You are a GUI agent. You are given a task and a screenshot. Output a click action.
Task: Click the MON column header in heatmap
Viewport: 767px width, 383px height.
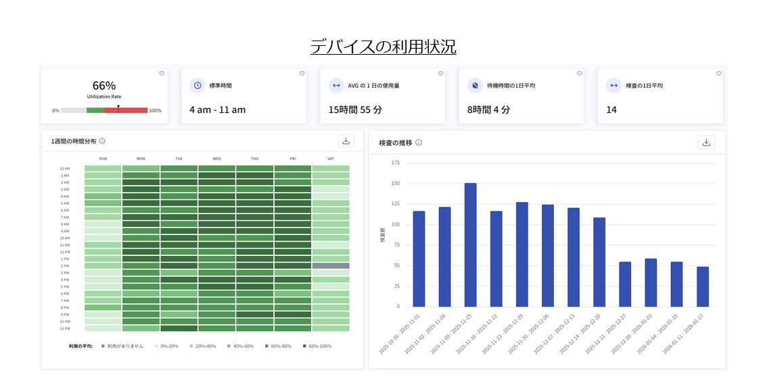[x=141, y=159]
